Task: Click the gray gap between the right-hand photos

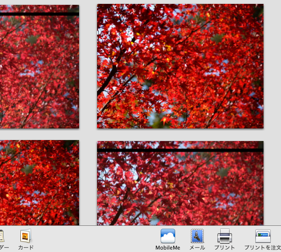Action: tap(180, 135)
